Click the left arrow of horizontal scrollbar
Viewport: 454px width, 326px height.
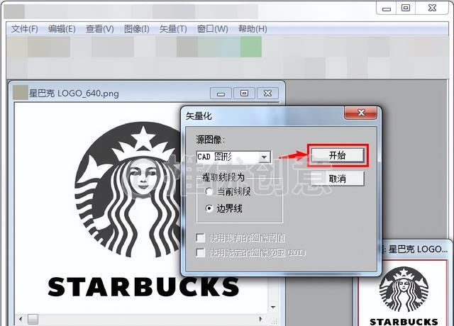pos(21,319)
